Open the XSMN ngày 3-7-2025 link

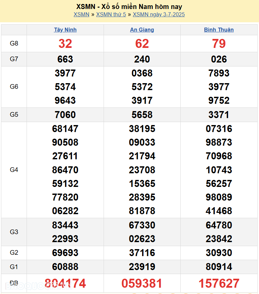(159, 14)
